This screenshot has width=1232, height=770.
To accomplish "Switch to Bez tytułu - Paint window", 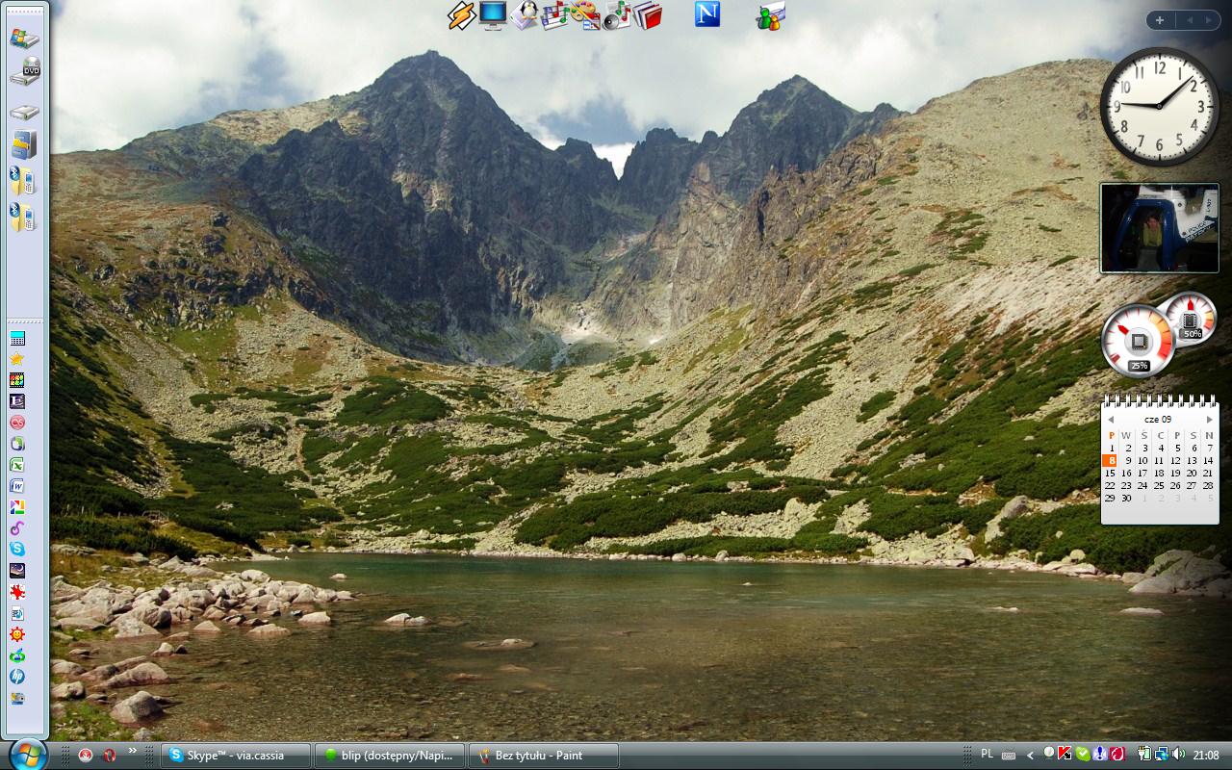I will (x=543, y=756).
